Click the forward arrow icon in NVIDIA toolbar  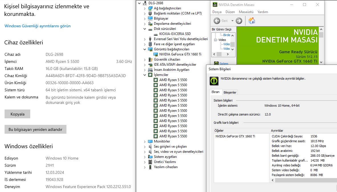coord(239,21)
